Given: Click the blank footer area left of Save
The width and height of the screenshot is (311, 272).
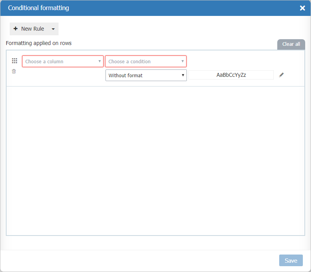Looking at the screenshot, I should point(140,260).
